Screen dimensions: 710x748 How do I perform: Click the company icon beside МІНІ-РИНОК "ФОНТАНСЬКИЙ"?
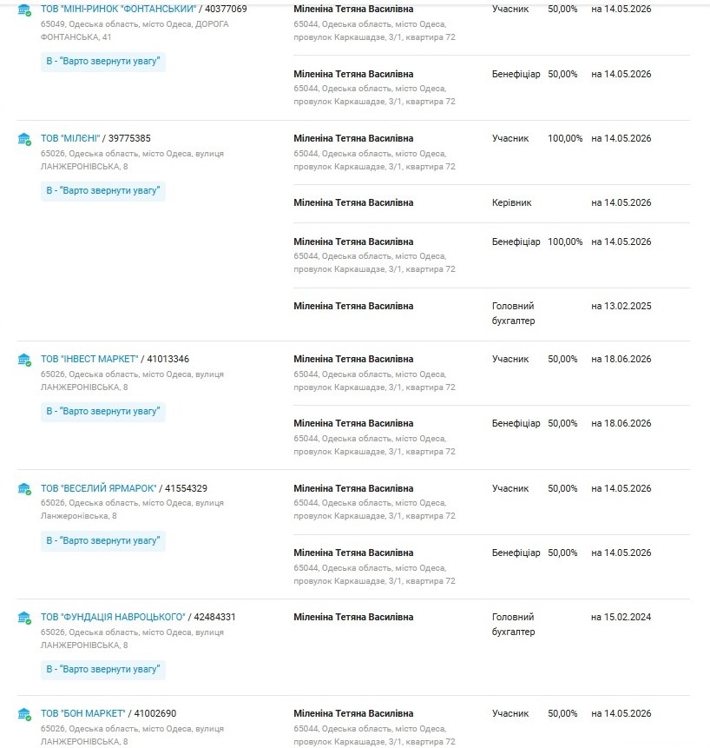(24, 10)
